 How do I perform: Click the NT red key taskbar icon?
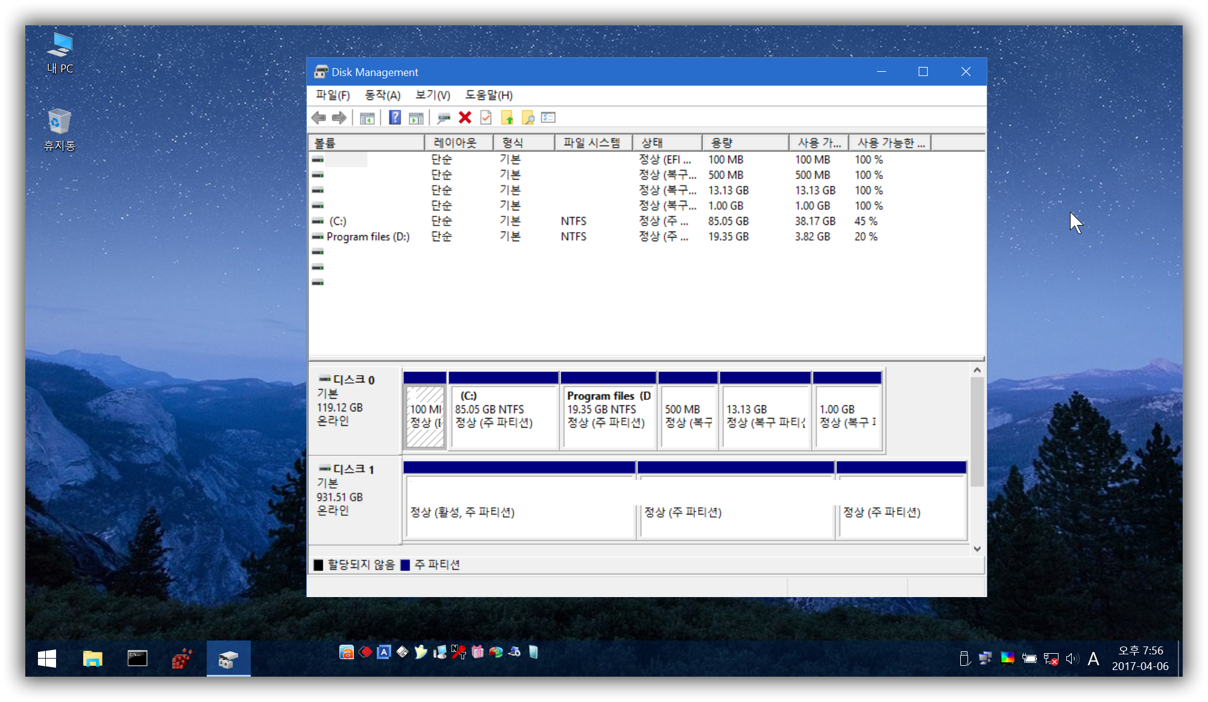(x=459, y=652)
